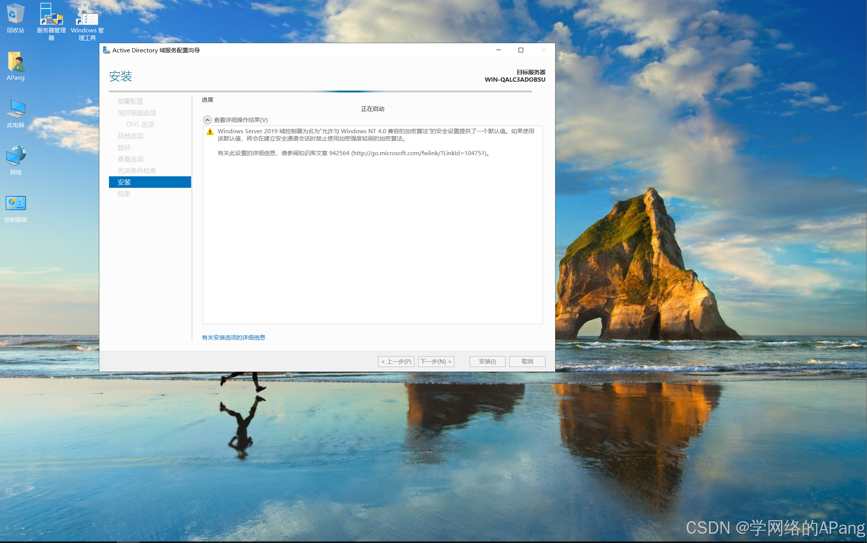Select the 先决条件检查 wizard step
Viewport: 867px width, 543px height.
pos(137,171)
